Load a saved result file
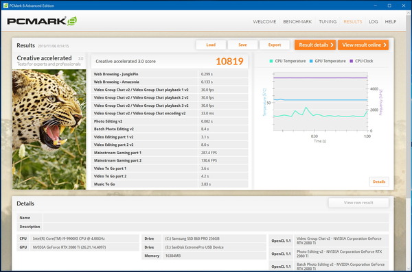 [211, 45]
